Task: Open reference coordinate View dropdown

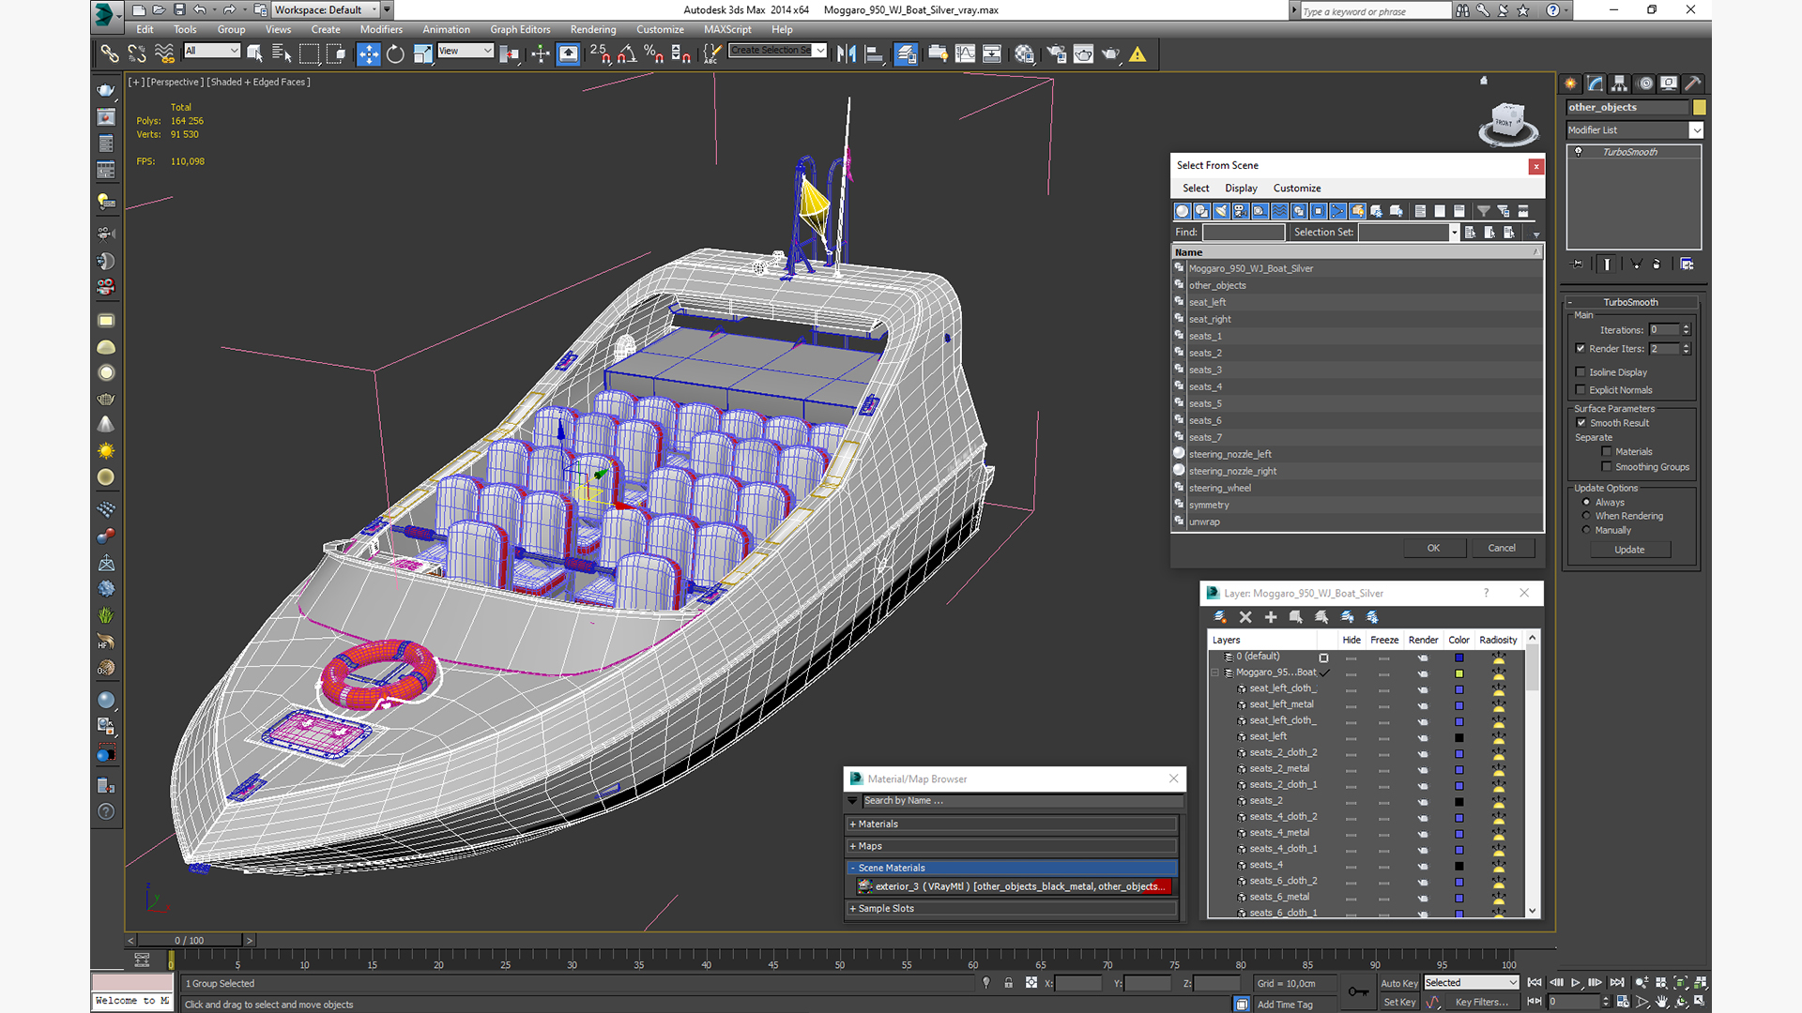Action: [x=466, y=51]
